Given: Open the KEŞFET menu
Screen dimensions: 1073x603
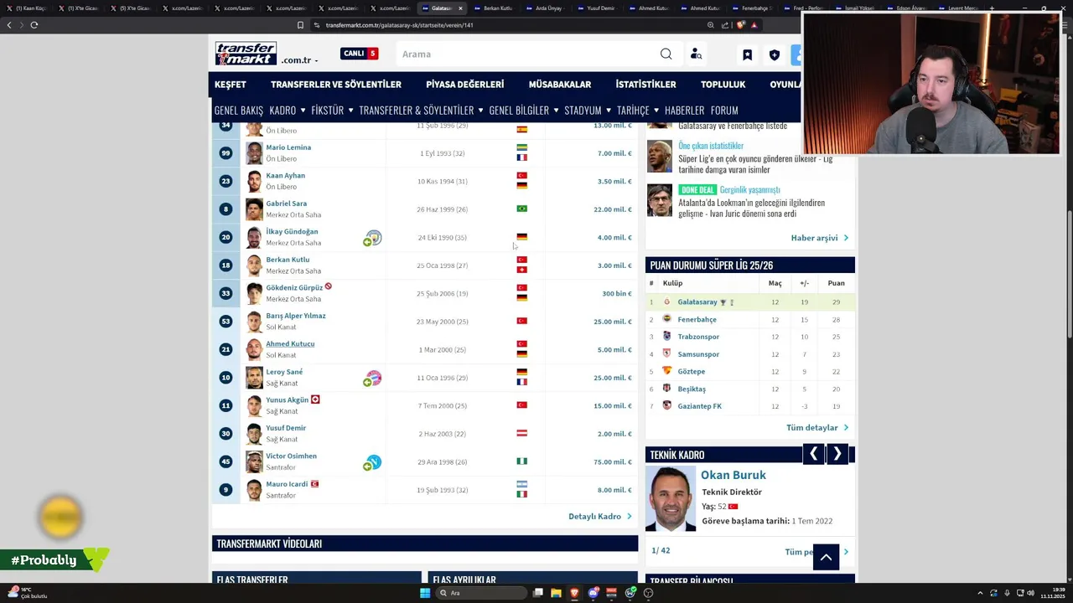Looking at the screenshot, I should (230, 85).
